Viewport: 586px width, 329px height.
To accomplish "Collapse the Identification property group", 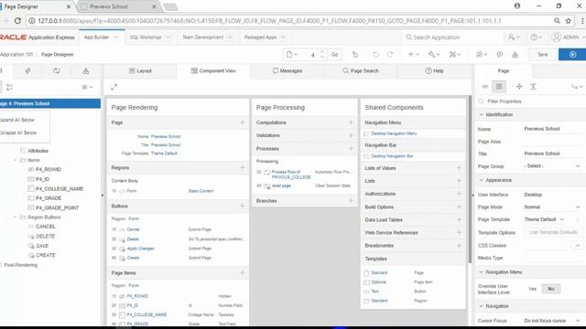I will [482, 114].
